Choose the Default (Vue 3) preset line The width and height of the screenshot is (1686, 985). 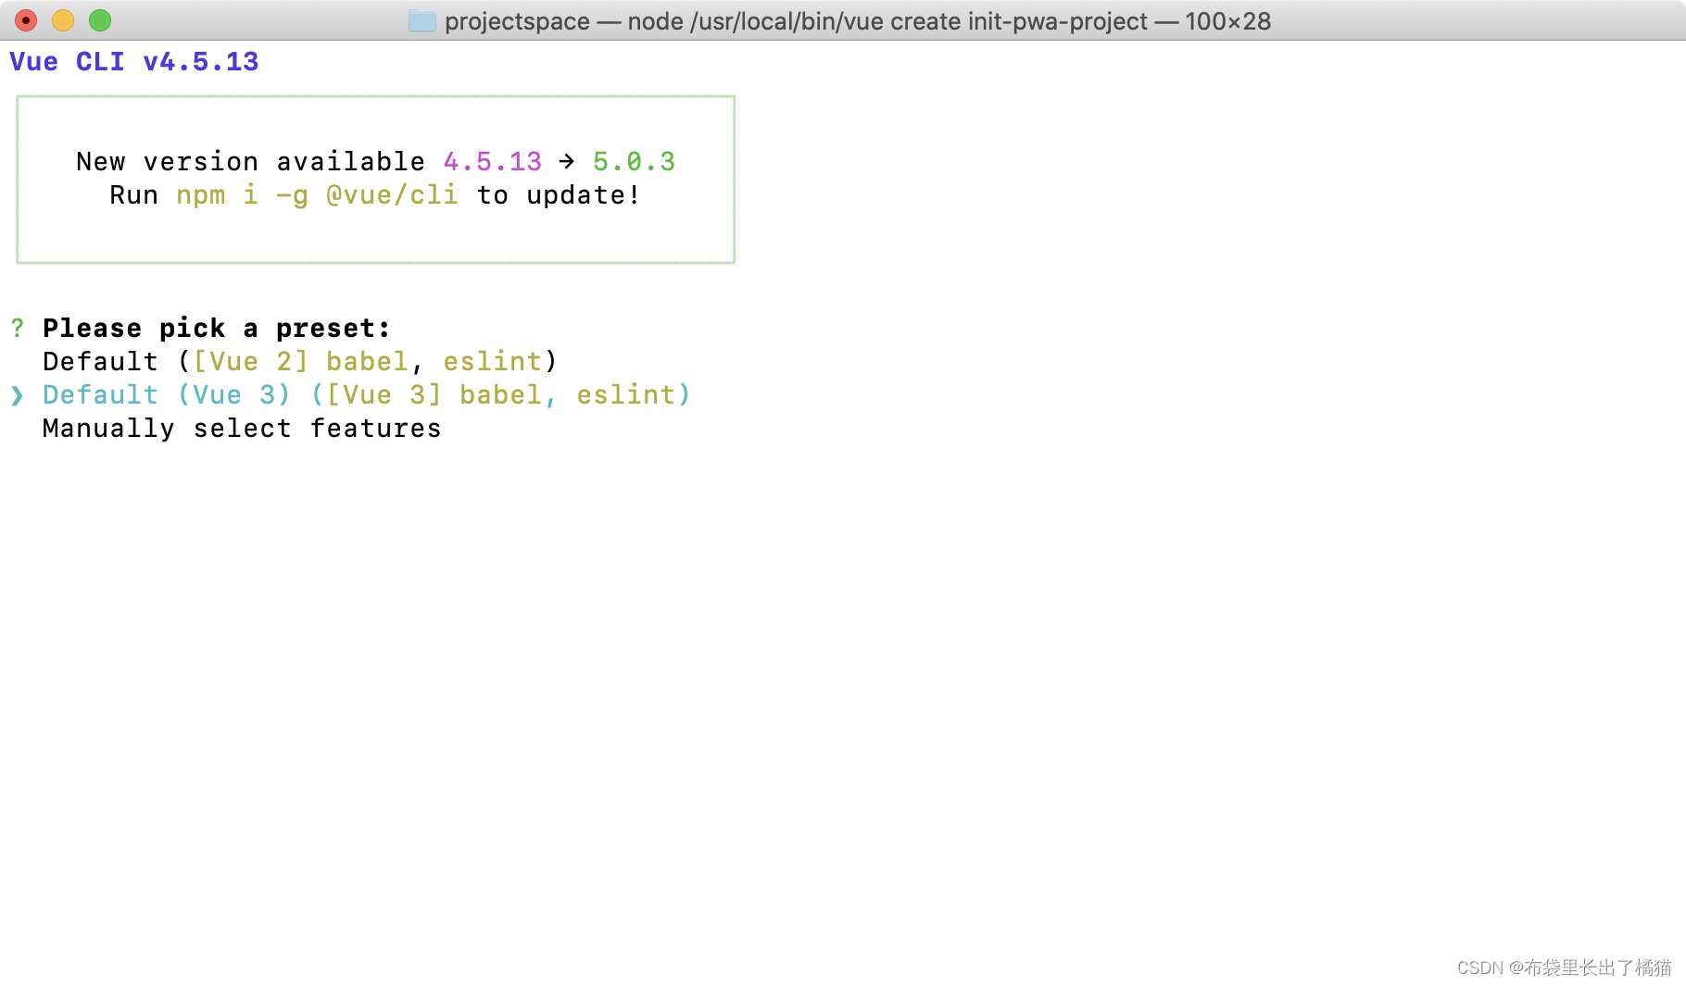367,394
